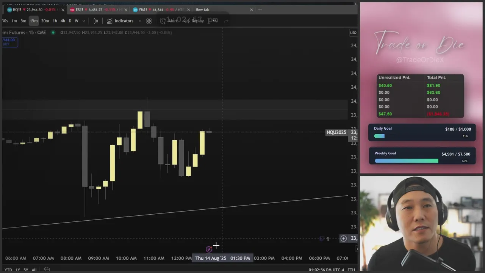Click the OHLC values in chart legend
Screen dimensions: 485x273
coord(116,33)
